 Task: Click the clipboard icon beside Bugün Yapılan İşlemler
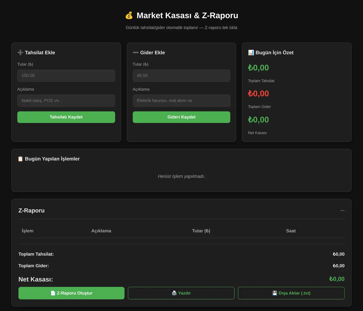click(x=20, y=159)
